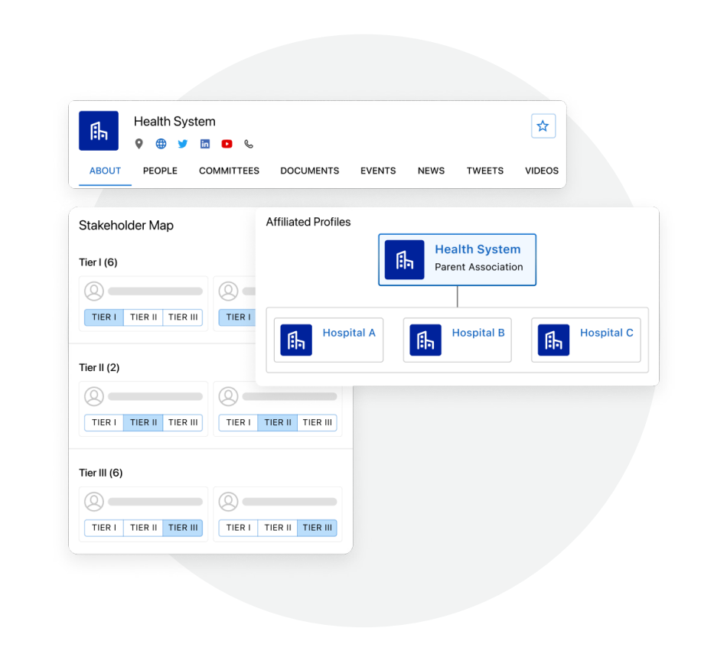Screen dimensions: 727x667
Task: Select TIER III on first Tier I stakeholder
Action: [x=183, y=317]
